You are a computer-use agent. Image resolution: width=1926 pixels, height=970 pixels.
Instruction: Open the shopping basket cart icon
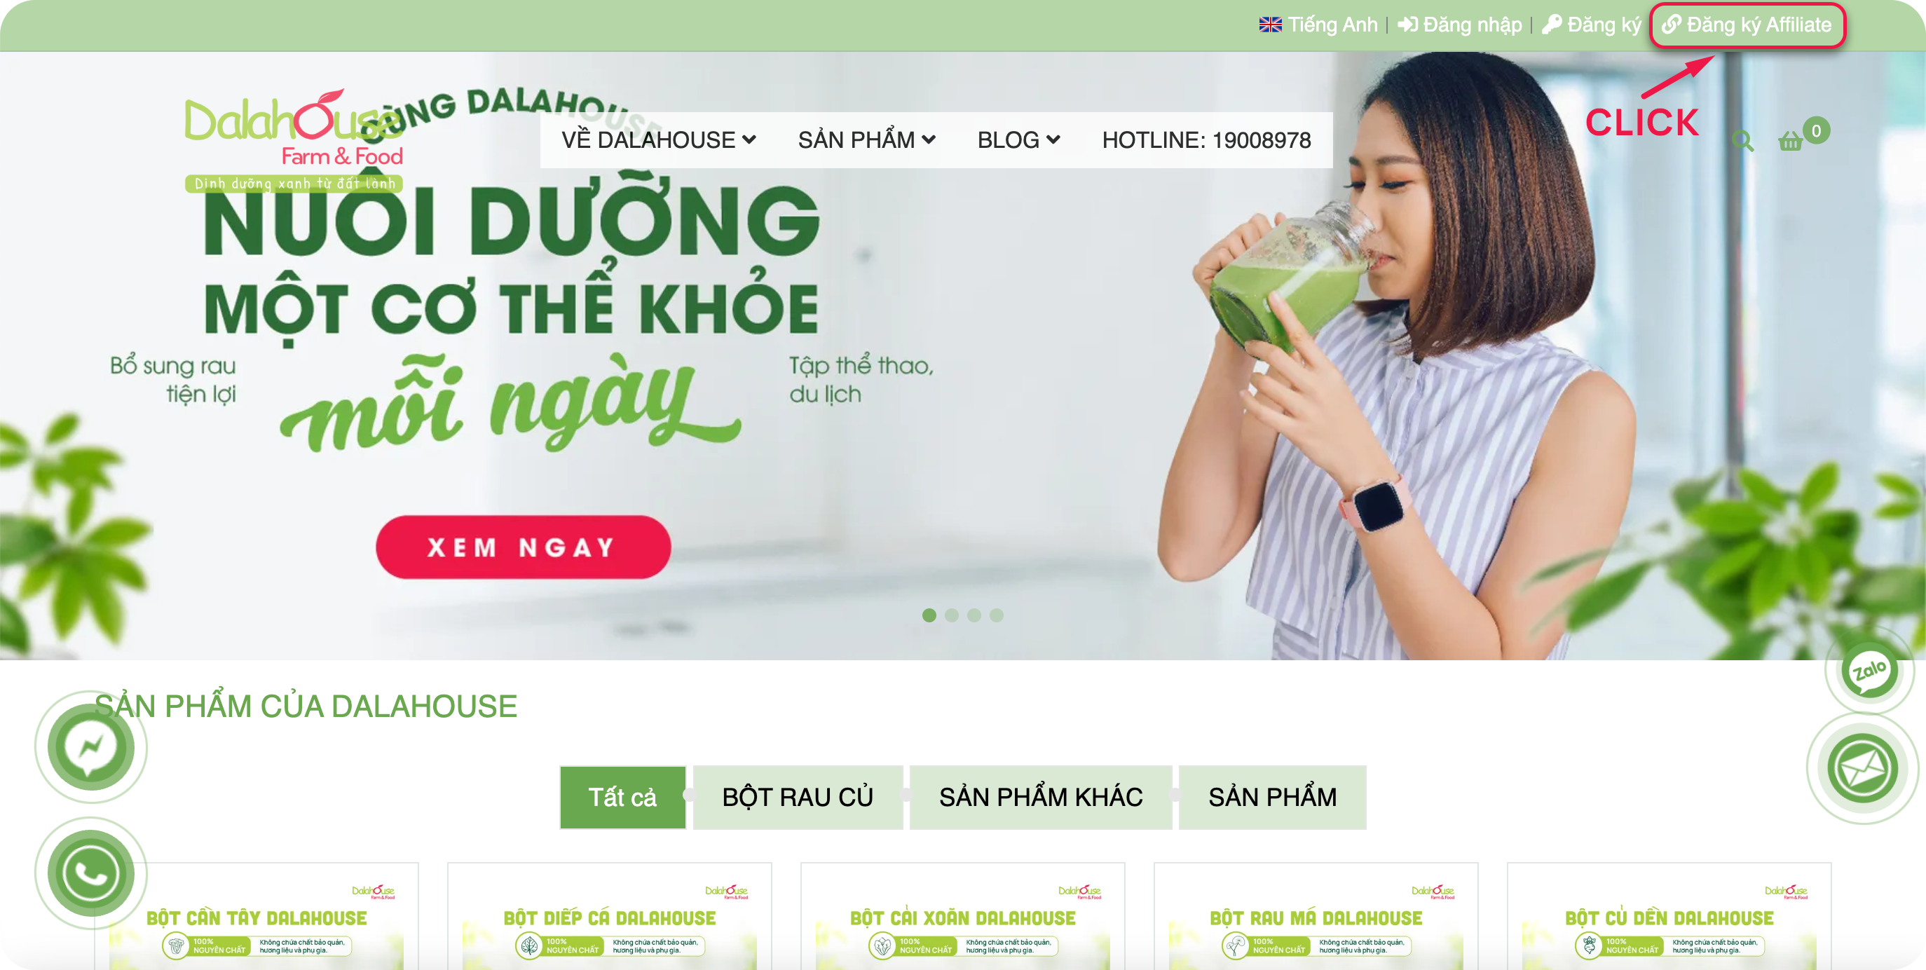pos(1790,141)
